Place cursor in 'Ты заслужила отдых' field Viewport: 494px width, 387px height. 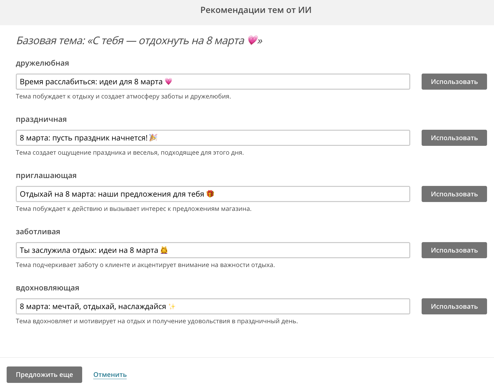[213, 250]
